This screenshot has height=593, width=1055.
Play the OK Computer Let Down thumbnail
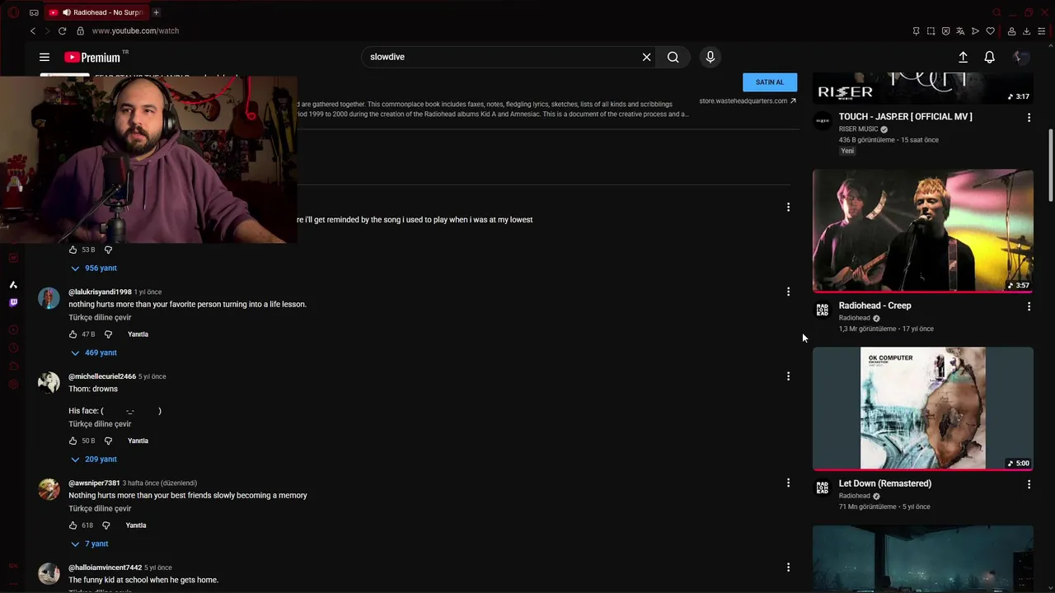coord(923,409)
